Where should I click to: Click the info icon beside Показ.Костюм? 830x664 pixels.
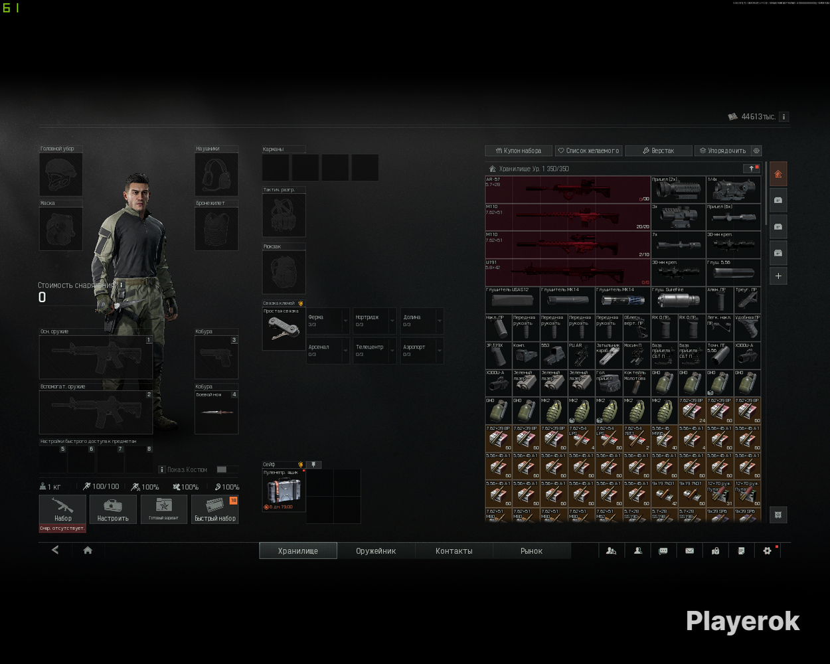coord(162,469)
